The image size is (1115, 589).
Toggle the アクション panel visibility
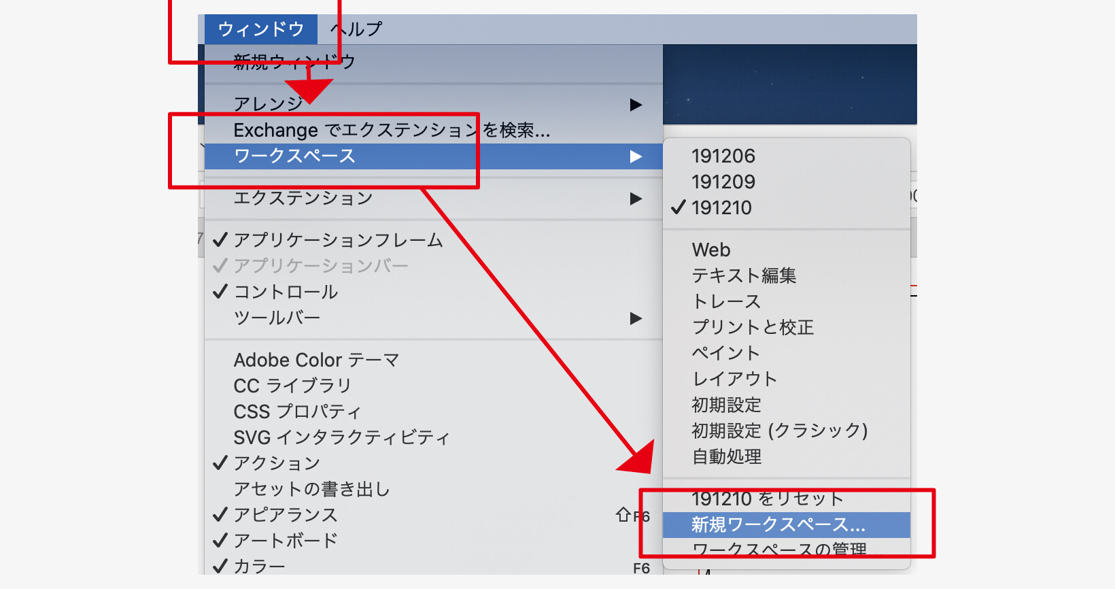pos(277,464)
